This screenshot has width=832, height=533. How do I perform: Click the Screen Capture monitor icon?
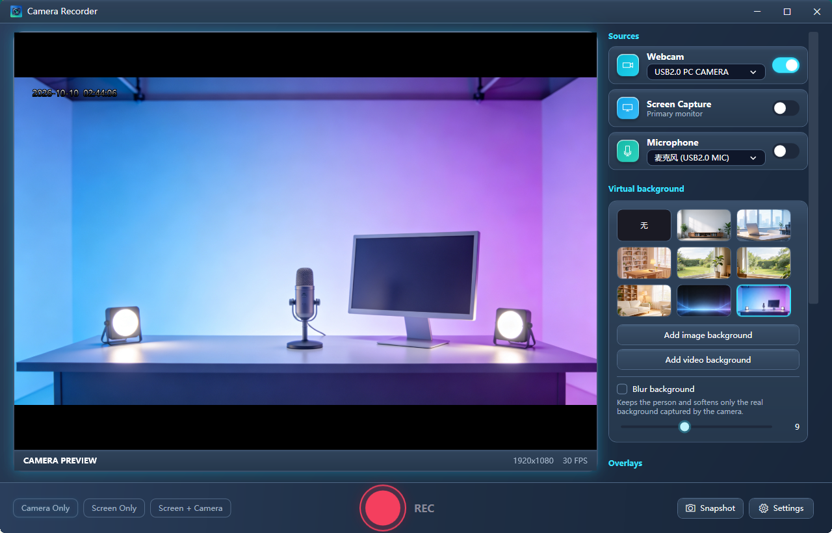point(628,108)
